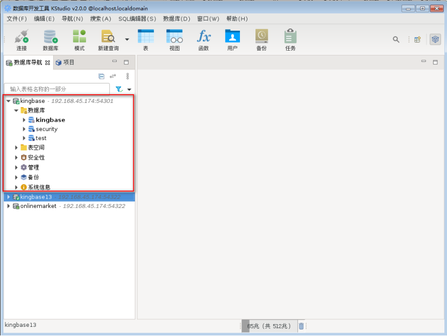Collapse the kingbase connection node
This screenshot has height=336, width=447.
click(x=9, y=101)
